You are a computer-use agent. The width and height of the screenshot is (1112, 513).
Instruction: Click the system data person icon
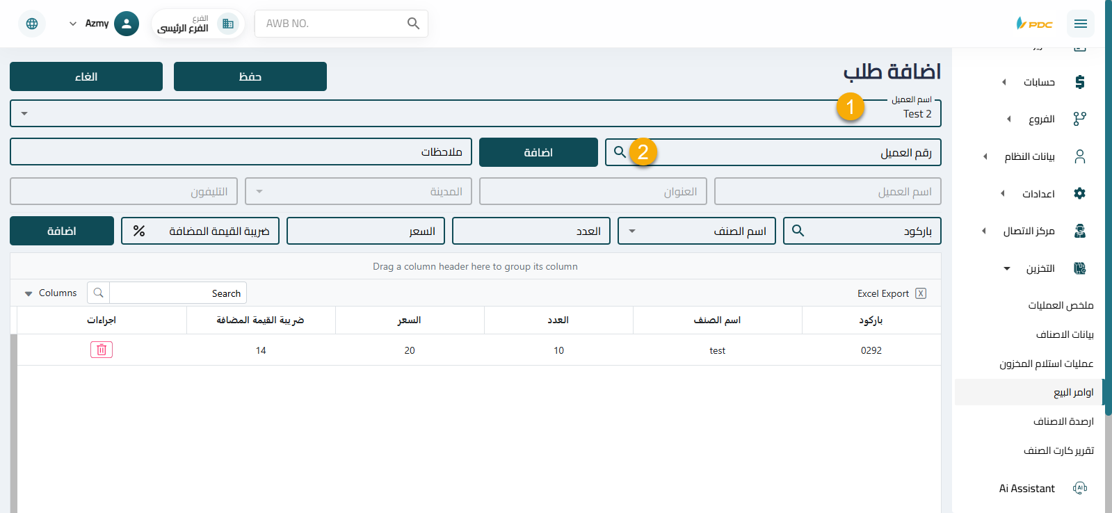[x=1079, y=156]
